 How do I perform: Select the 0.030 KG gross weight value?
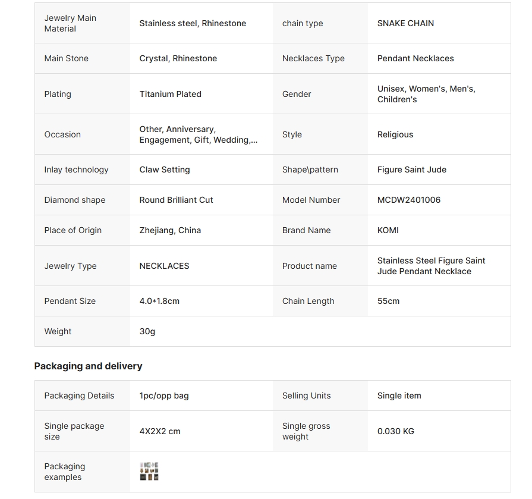pyautogui.click(x=396, y=431)
